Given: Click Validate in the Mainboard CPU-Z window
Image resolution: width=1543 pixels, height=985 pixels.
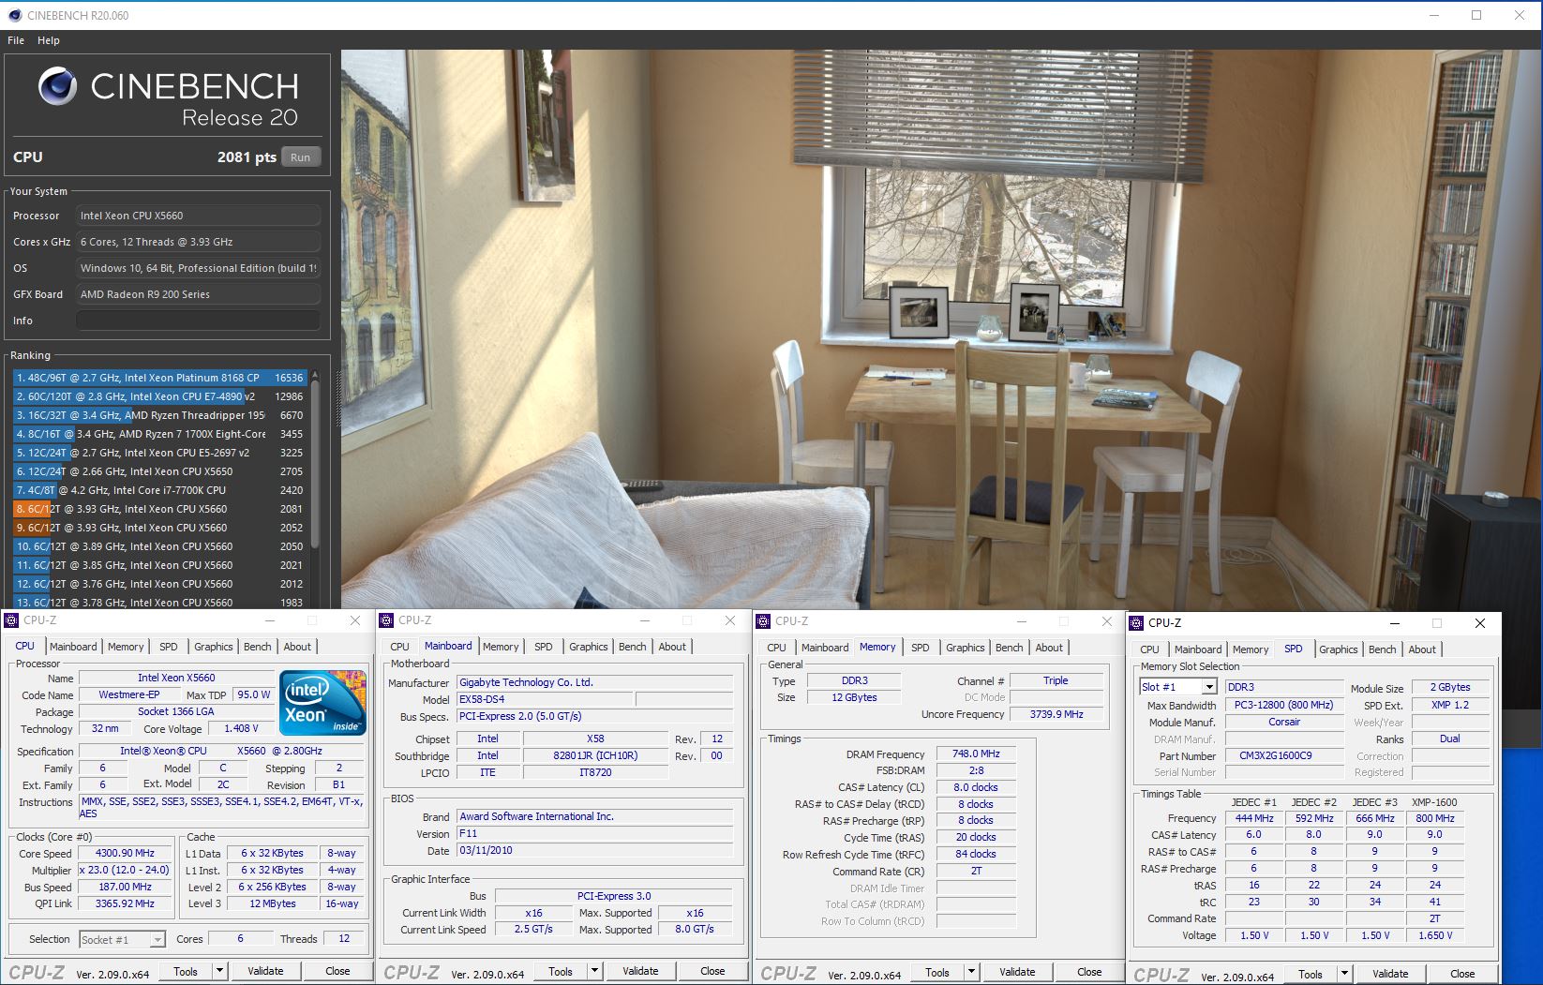Looking at the screenshot, I should coord(640,971).
